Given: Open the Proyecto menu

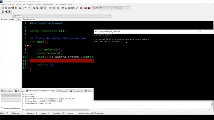Looking at the screenshot, I should (30, 5).
